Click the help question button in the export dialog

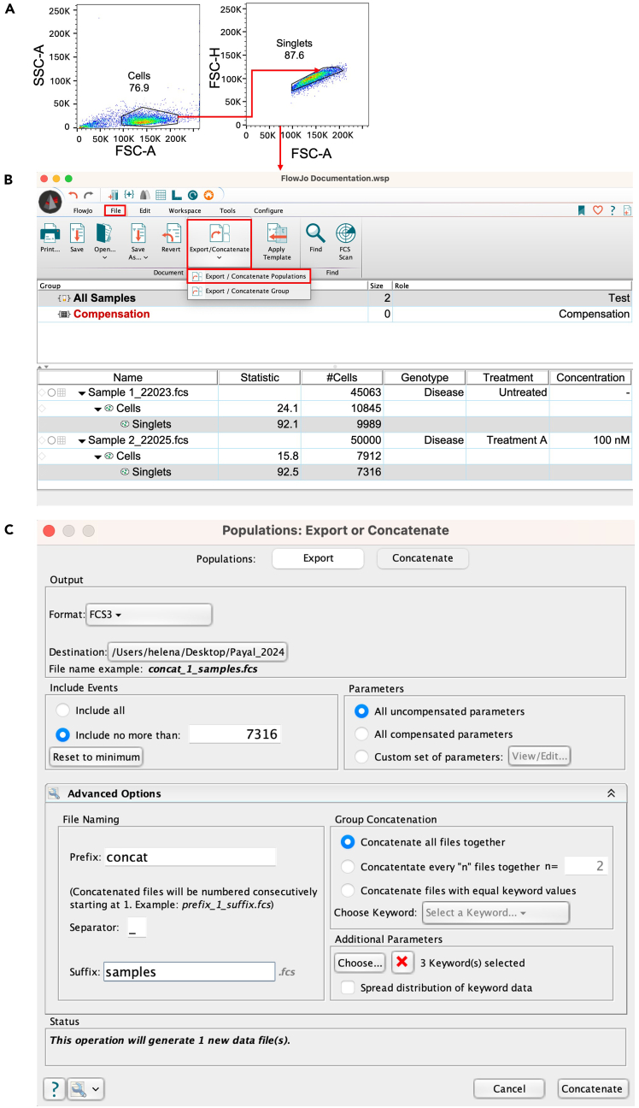[54, 1088]
